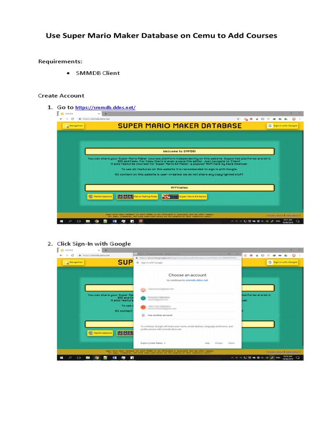This screenshot has width=323, height=431.
Task: Select the SMMDB browser tab in step 2
Action: point(79,250)
